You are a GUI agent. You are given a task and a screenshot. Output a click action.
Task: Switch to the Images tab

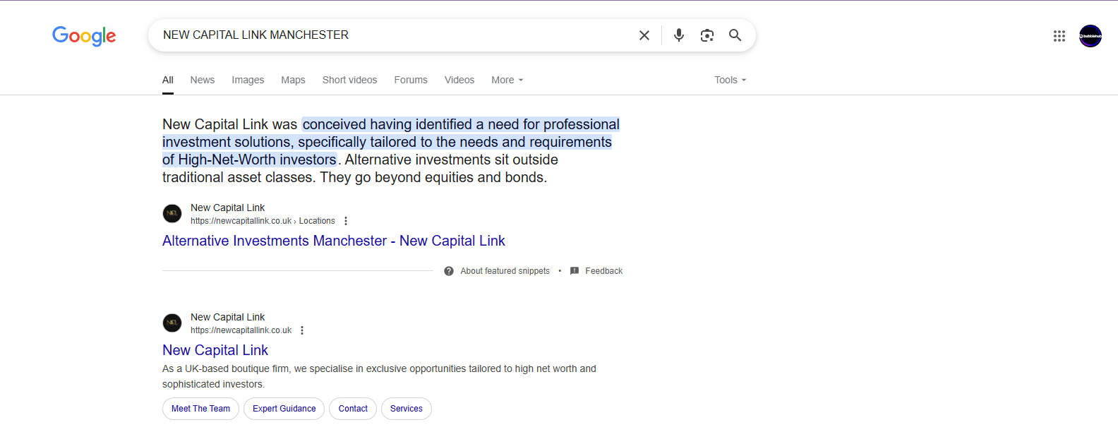pyautogui.click(x=248, y=80)
